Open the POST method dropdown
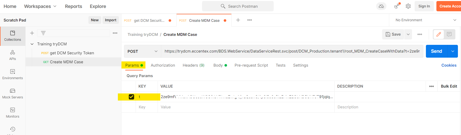 tap(142, 51)
